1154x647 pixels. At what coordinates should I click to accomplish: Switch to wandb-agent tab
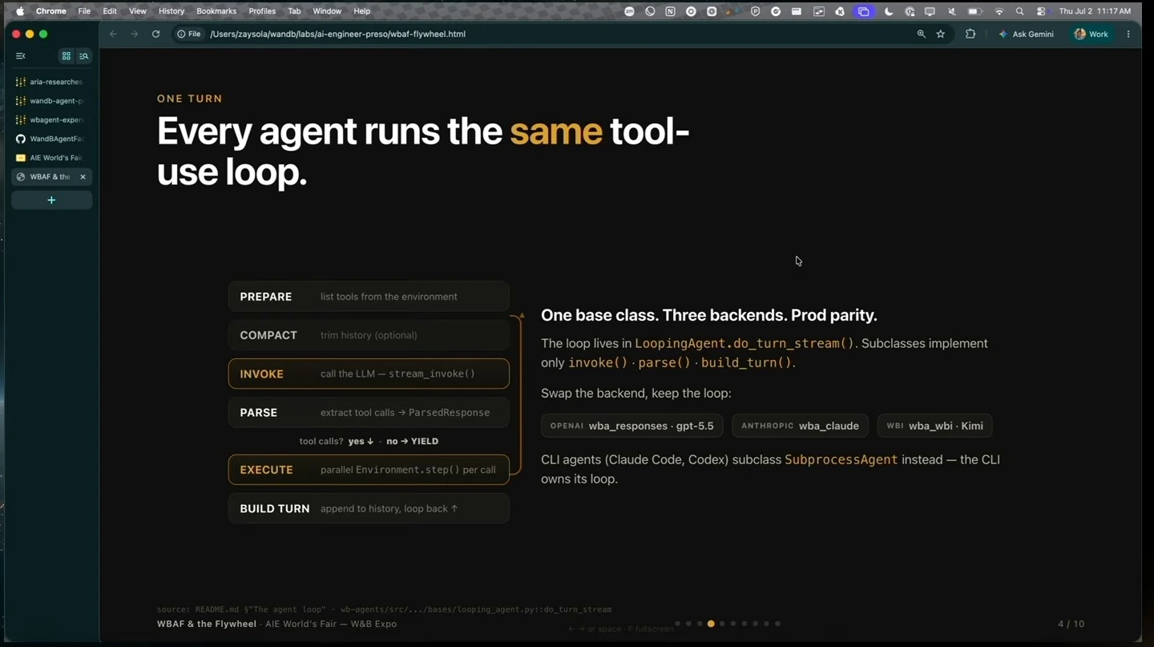pos(52,101)
